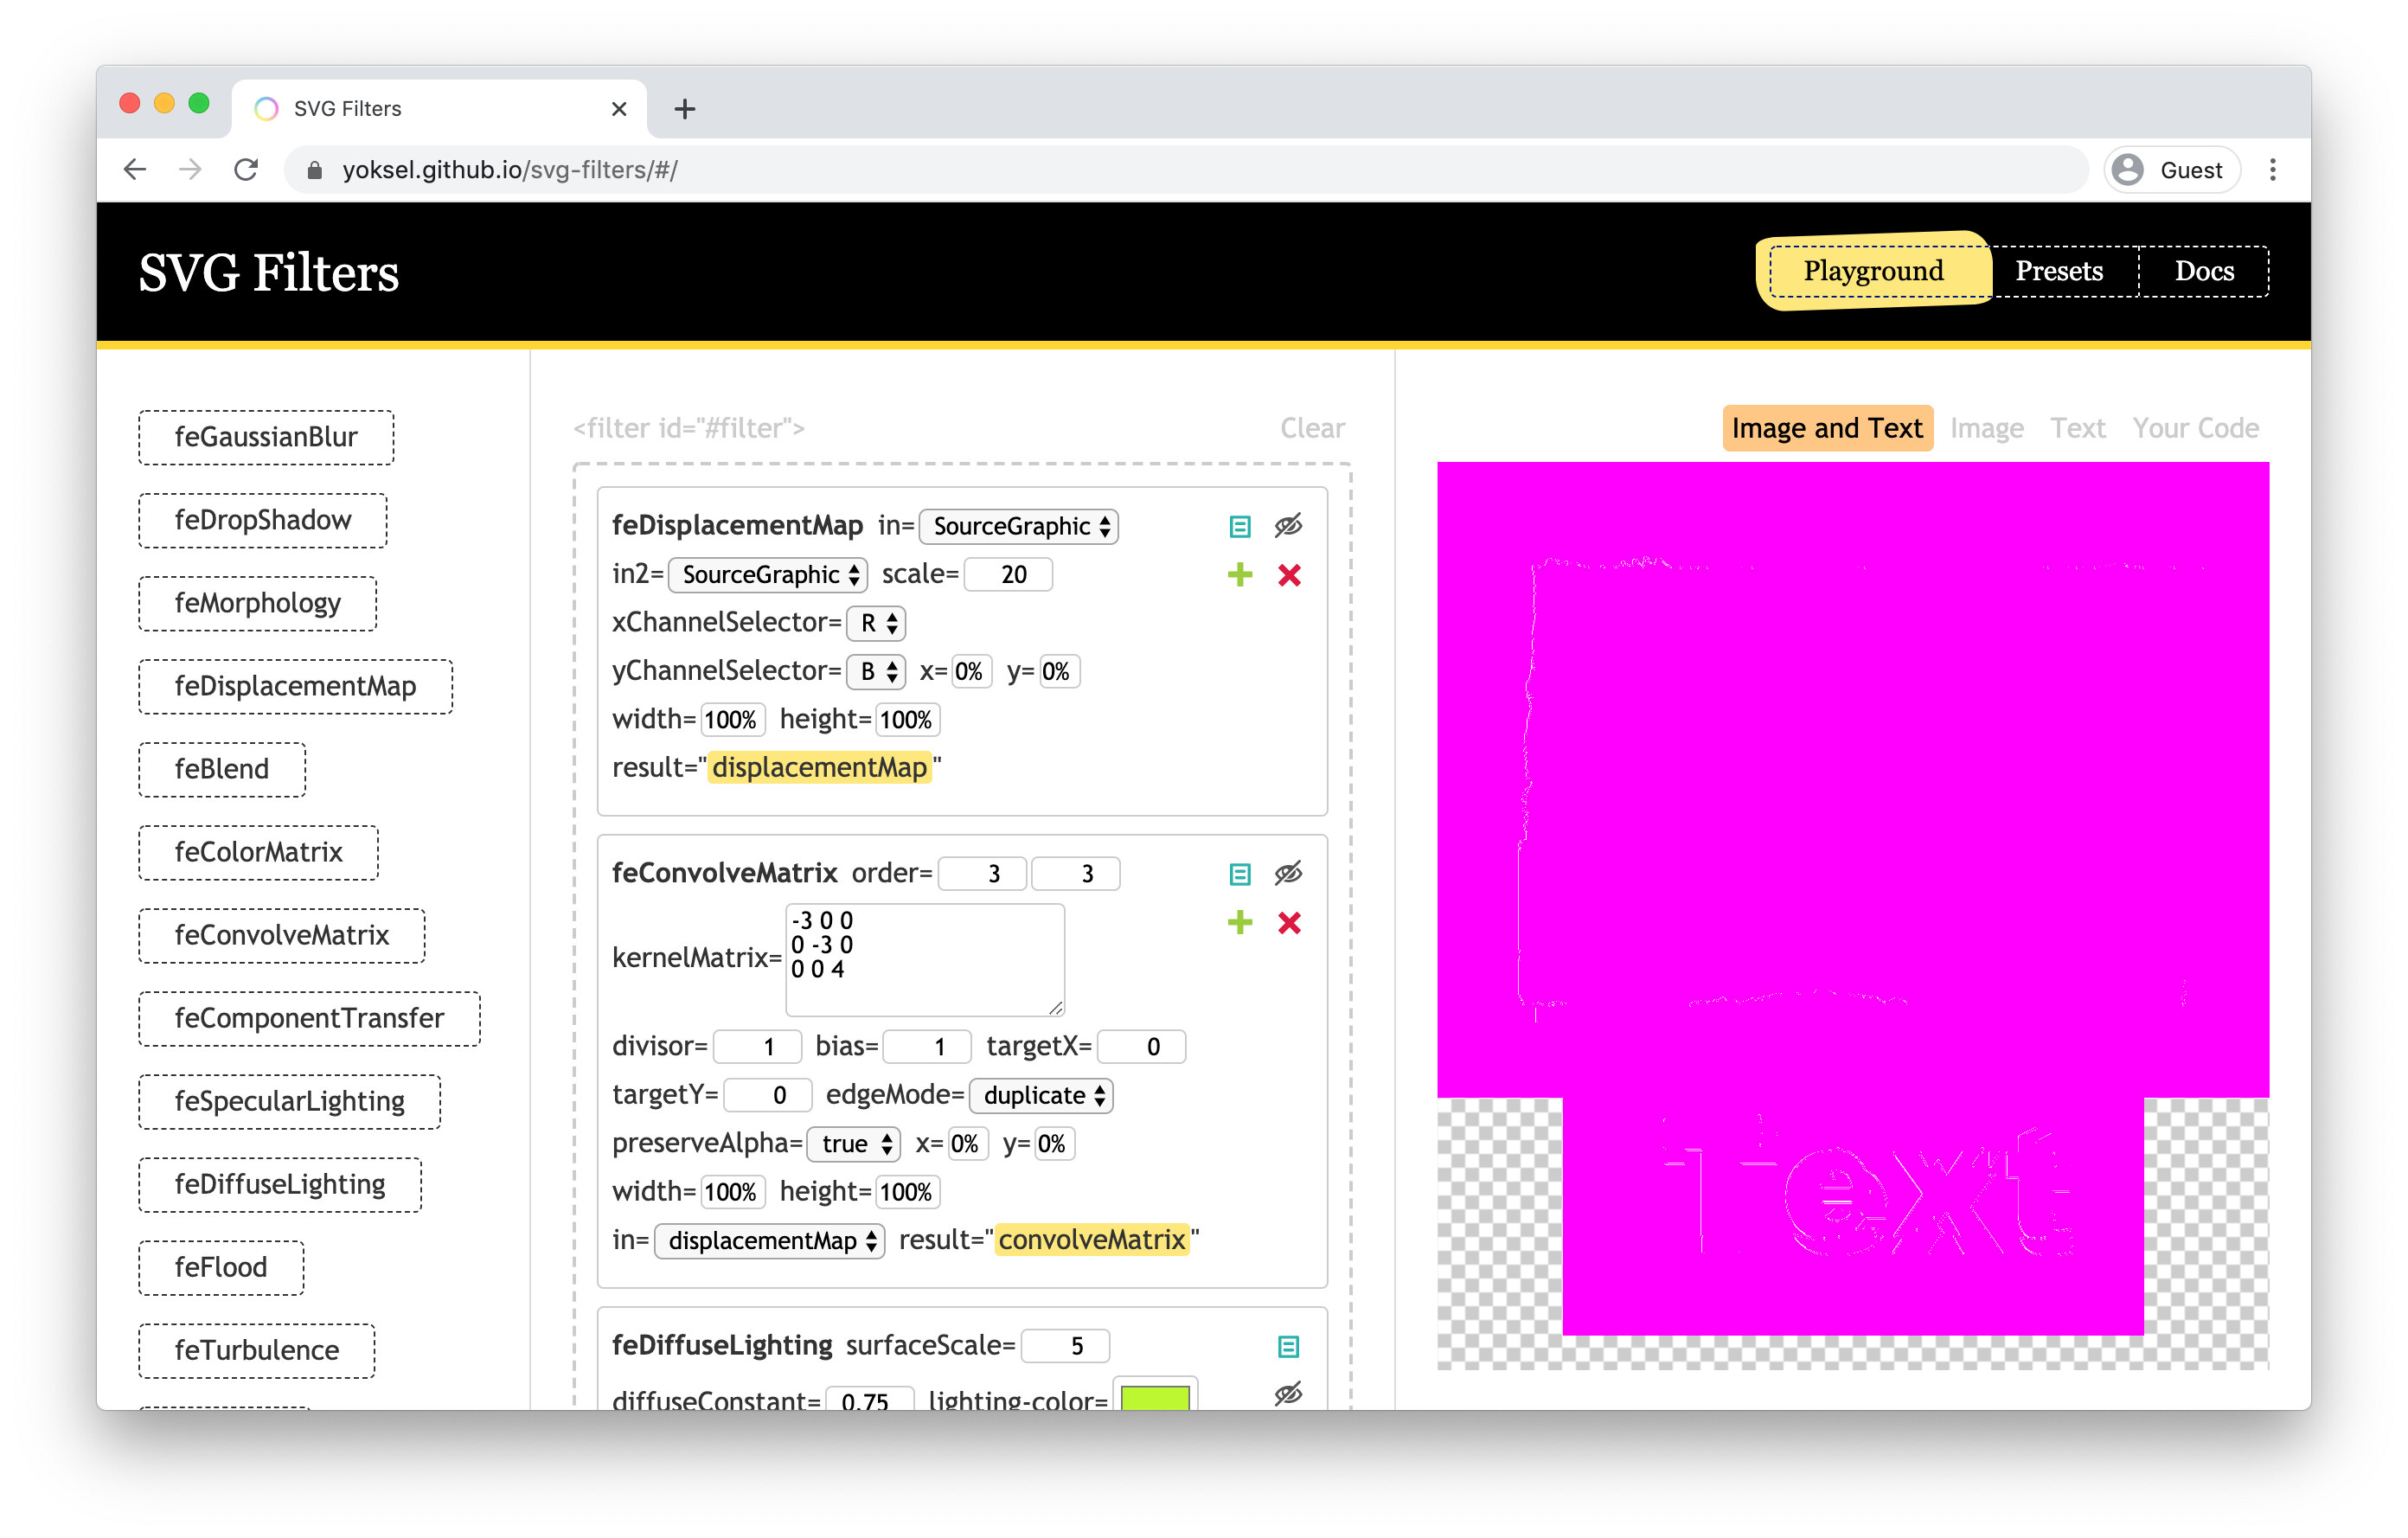Delete feDisplacementMap with the red X

pyautogui.click(x=1289, y=575)
